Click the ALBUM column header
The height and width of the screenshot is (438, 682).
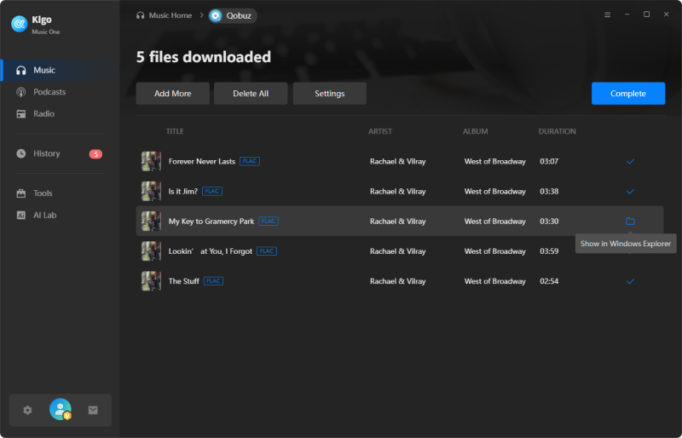476,131
